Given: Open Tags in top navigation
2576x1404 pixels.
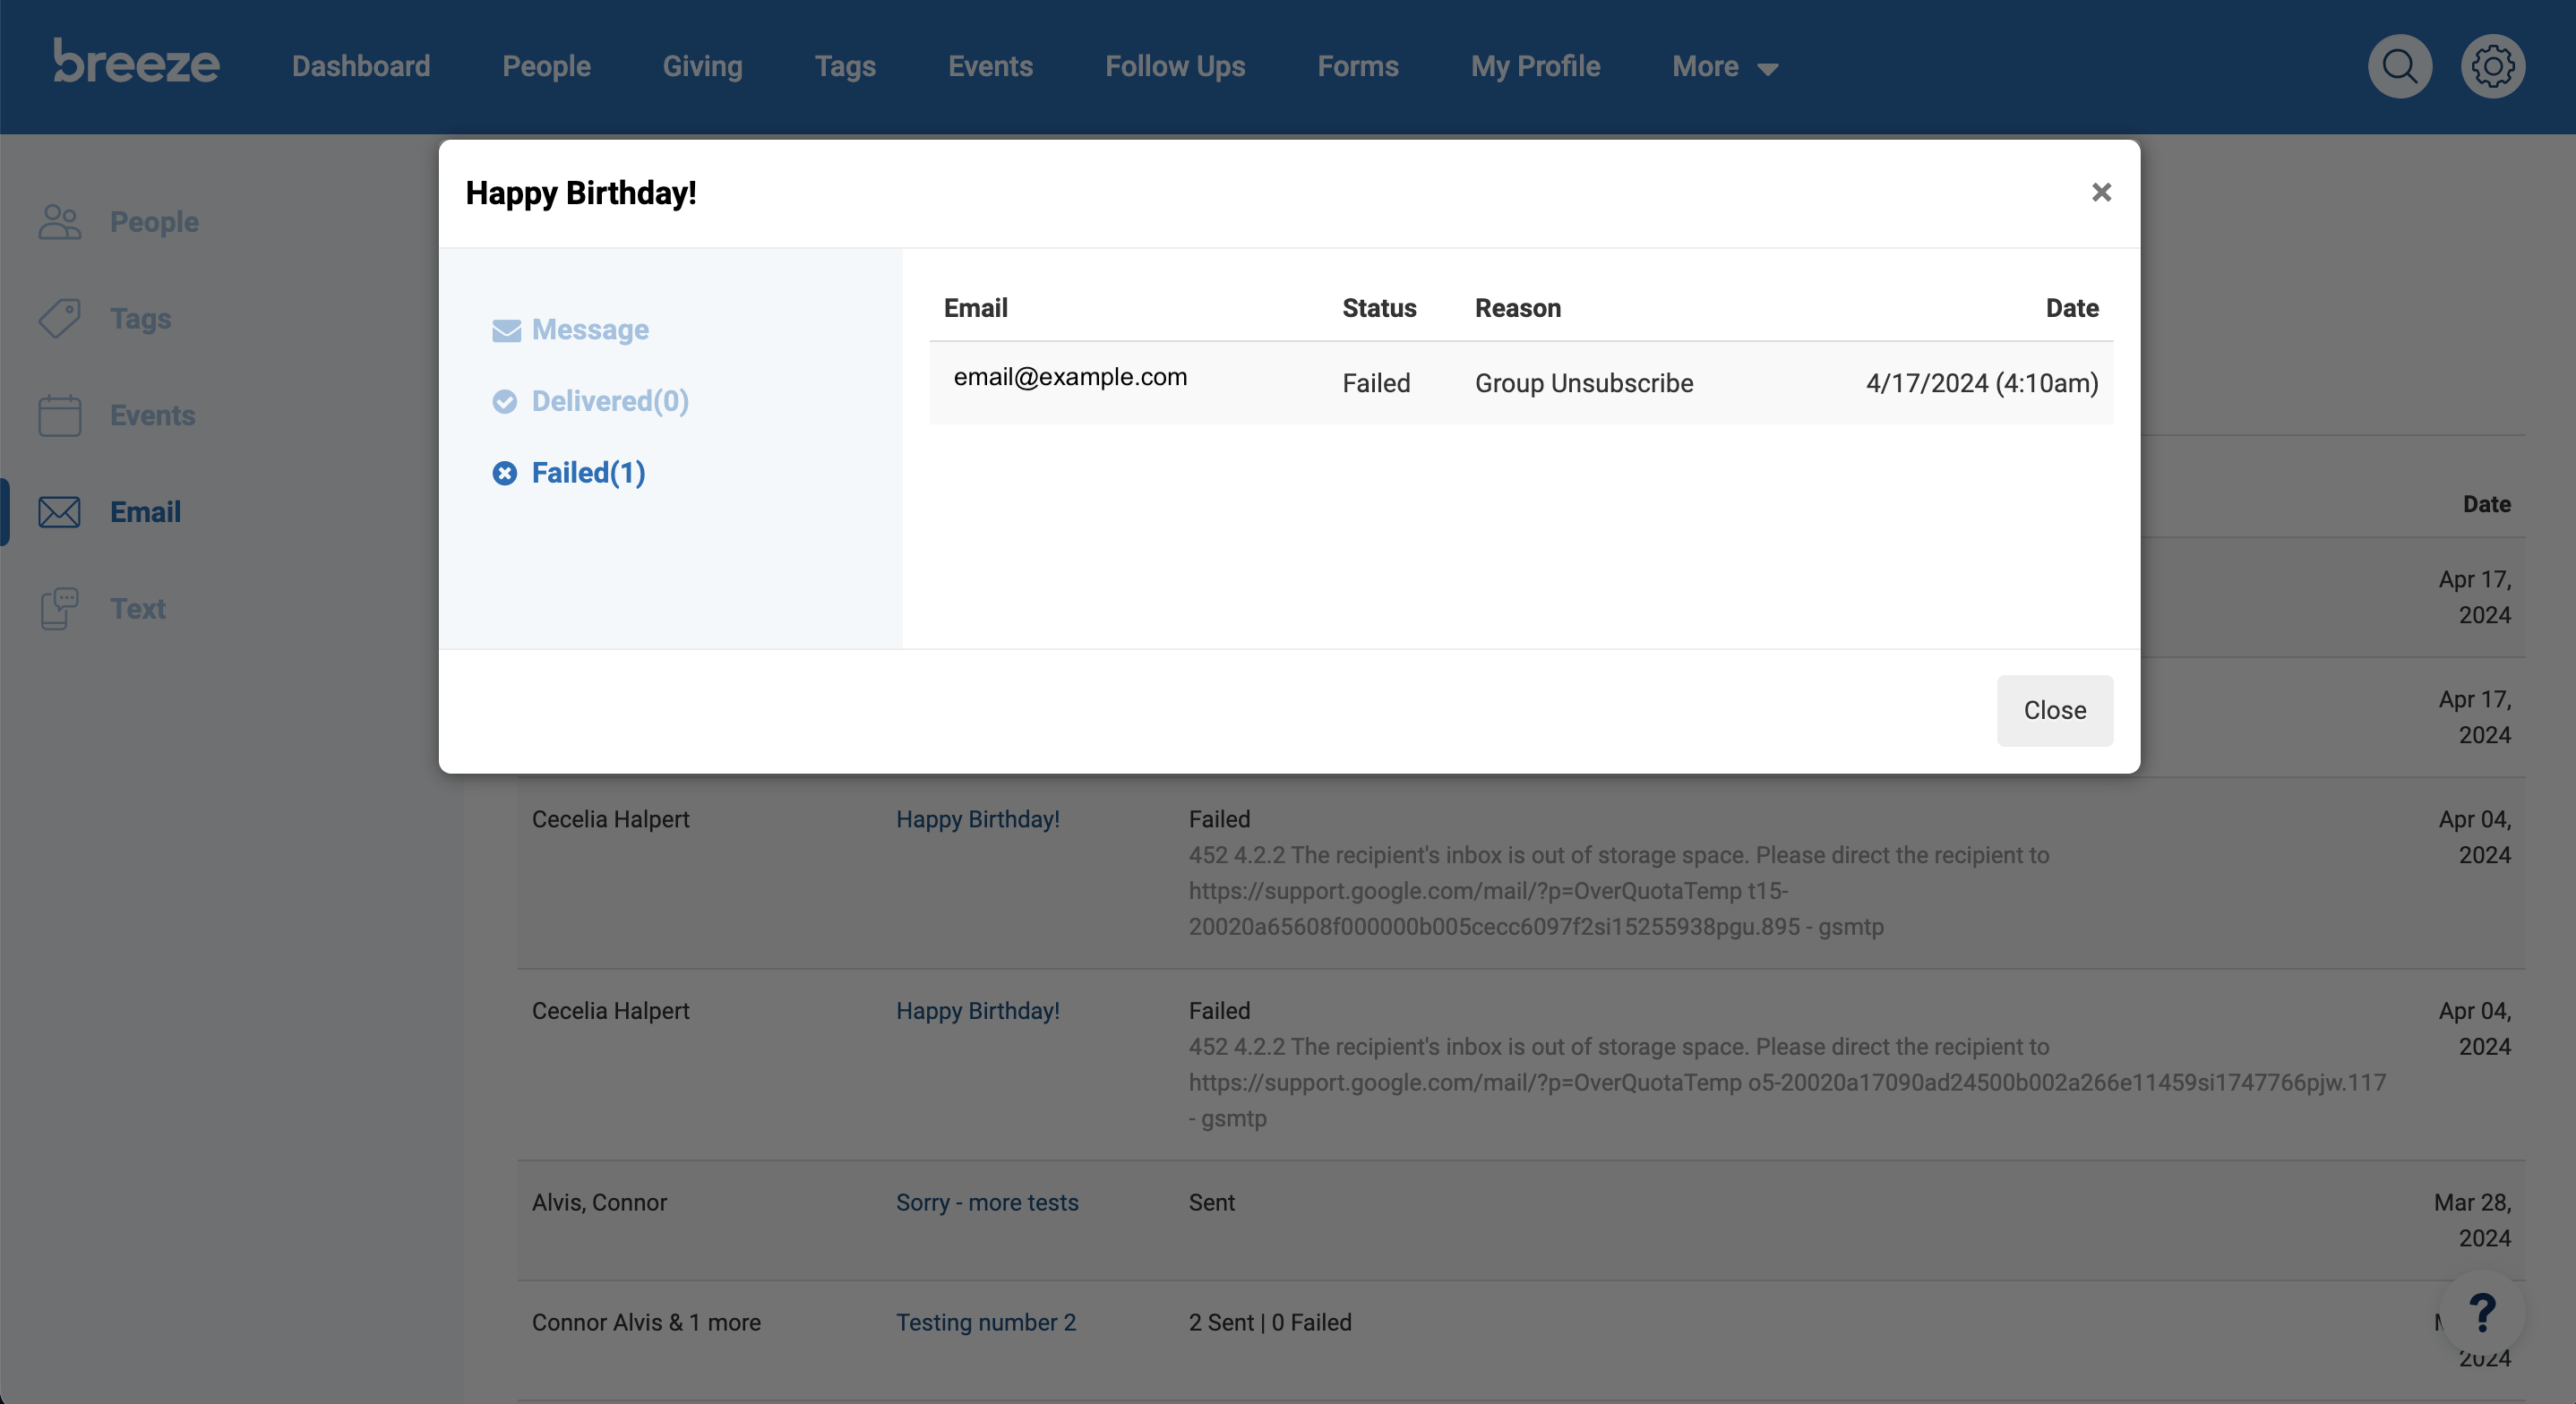Looking at the screenshot, I should tap(845, 66).
